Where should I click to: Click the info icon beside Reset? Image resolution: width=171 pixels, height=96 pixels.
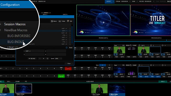tap(67, 48)
